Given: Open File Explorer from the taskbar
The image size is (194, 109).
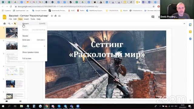Looking at the screenshot, I should pyautogui.click(x=22, y=106).
